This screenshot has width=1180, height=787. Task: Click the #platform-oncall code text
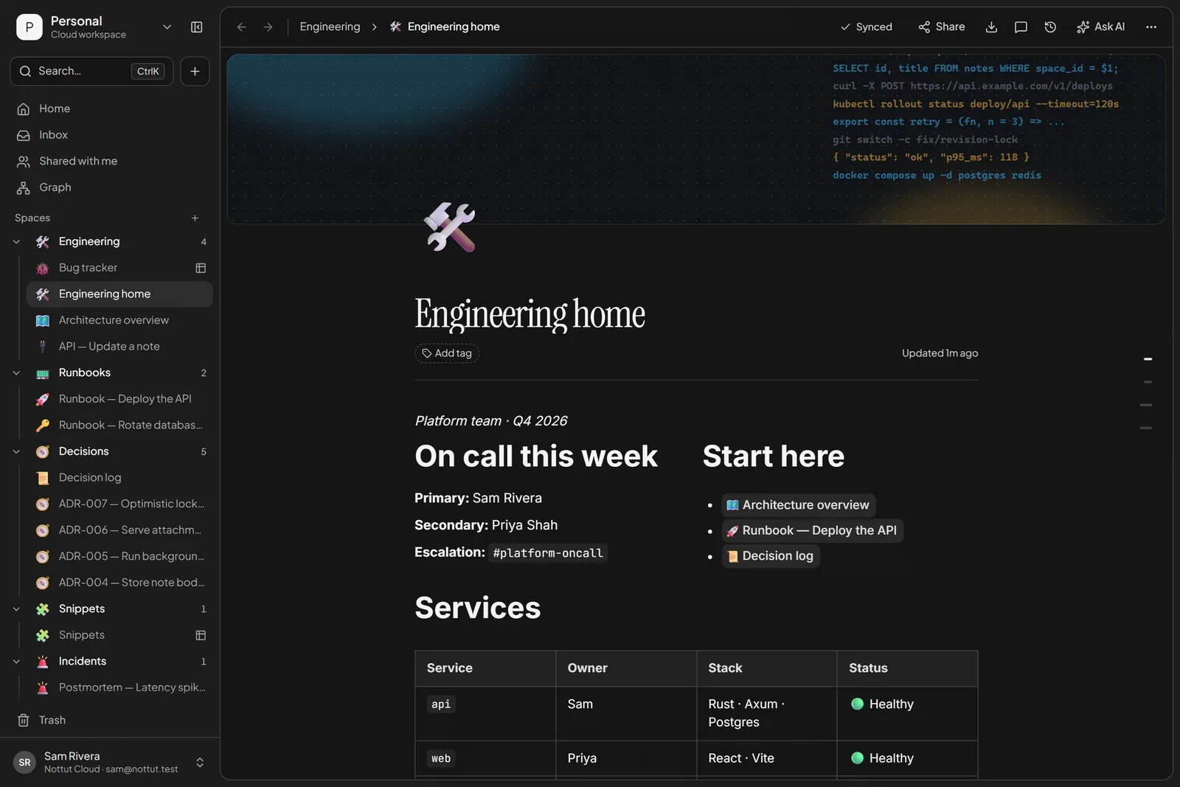(548, 553)
